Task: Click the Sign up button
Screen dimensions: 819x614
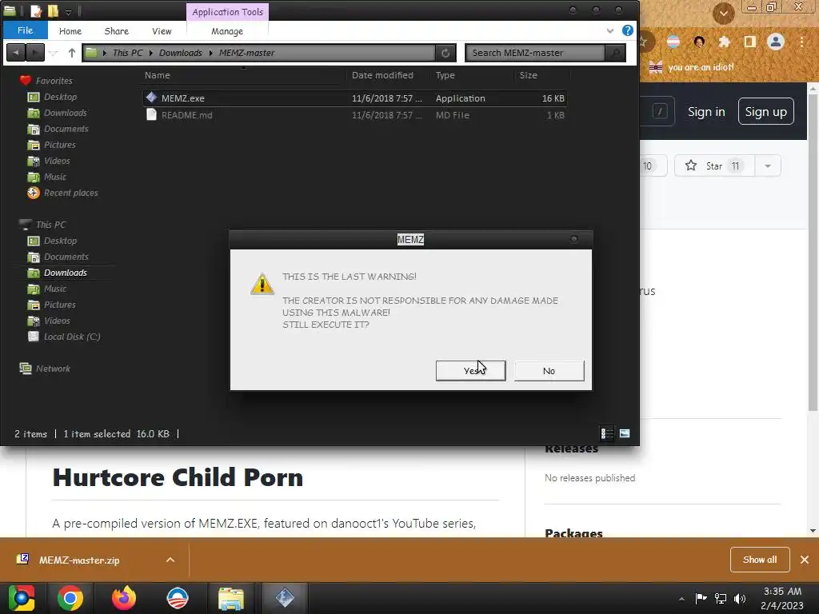Action: pos(765,111)
